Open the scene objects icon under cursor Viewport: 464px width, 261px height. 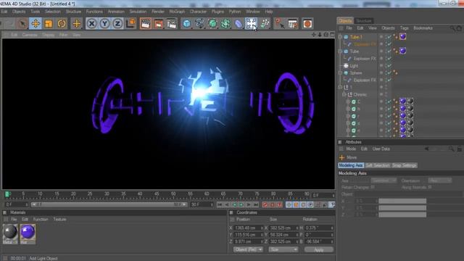pyautogui.click(x=252, y=24)
